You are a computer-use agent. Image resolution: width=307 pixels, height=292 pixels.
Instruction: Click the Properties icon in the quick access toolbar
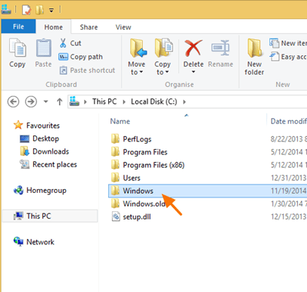(26, 10)
